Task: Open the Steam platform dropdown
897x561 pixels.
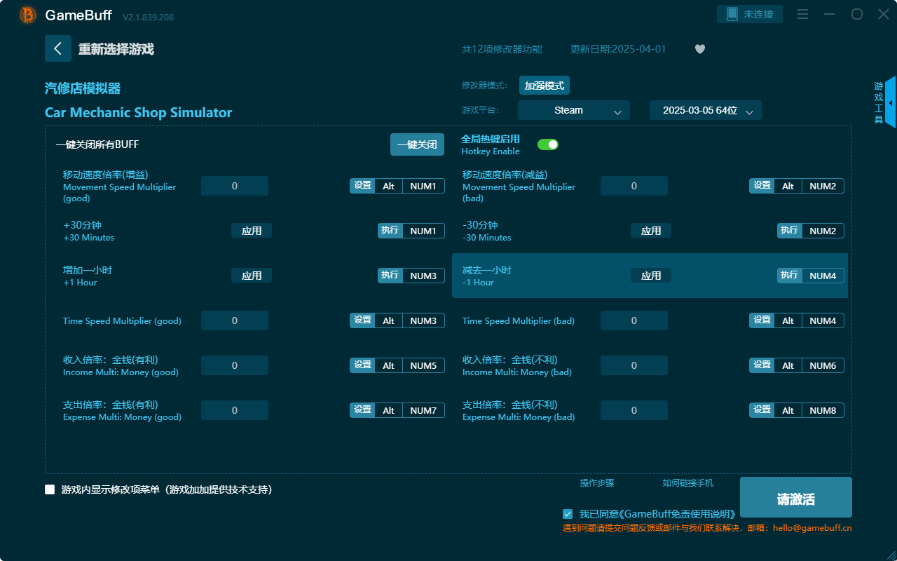Action: point(573,110)
